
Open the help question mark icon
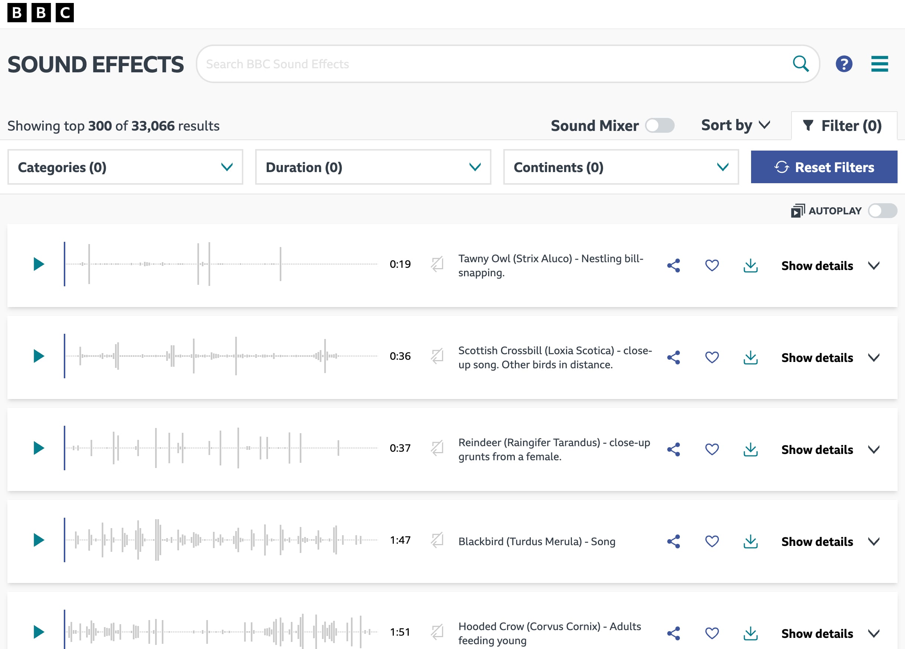click(844, 64)
